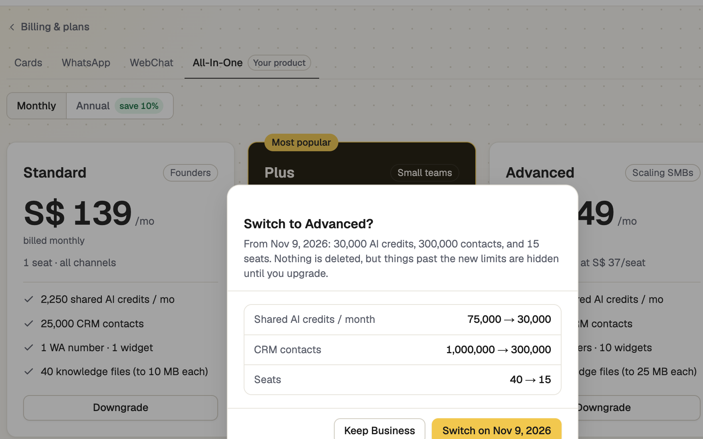Click the '75,000 → 30,000' value

point(509,319)
